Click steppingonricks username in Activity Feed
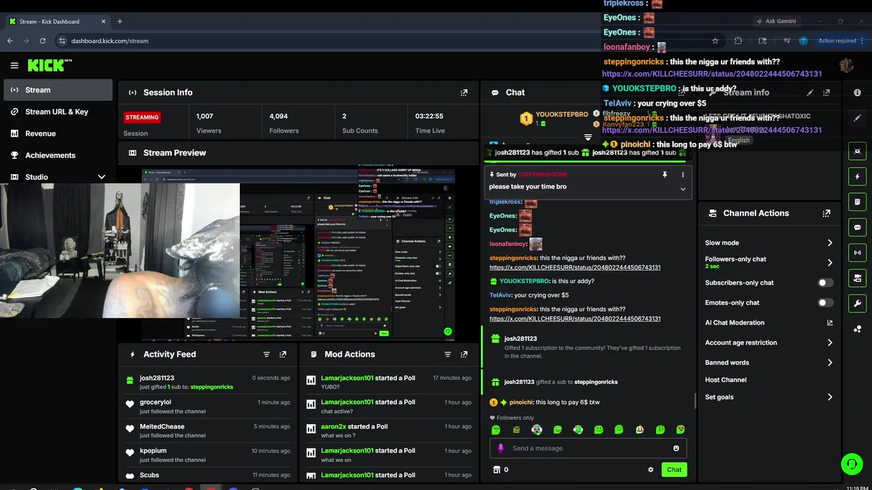 click(x=212, y=387)
